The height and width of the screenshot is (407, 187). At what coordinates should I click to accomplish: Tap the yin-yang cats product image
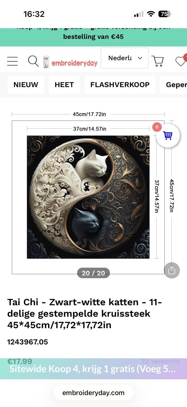(x=88, y=197)
